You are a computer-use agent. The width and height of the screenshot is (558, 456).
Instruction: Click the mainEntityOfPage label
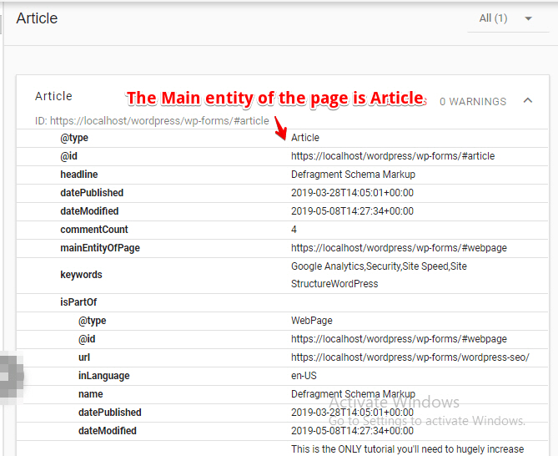click(x=100, y=248)
